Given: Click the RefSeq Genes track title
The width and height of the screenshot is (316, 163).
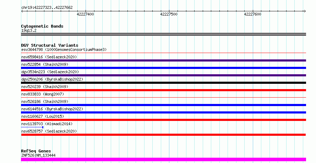Looking at the screenshot, I should [36, 151].
